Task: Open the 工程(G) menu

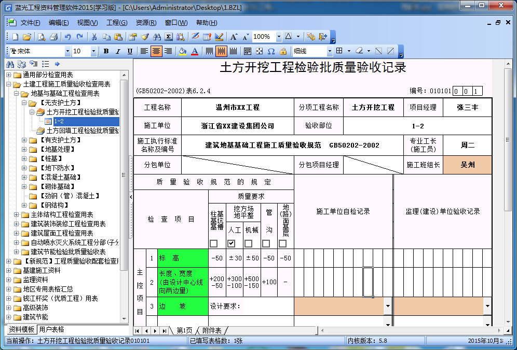Action: point(116,23)
